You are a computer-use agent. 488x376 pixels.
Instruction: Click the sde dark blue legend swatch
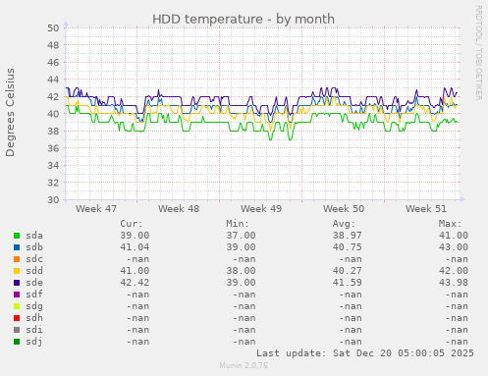click(17, 283)
